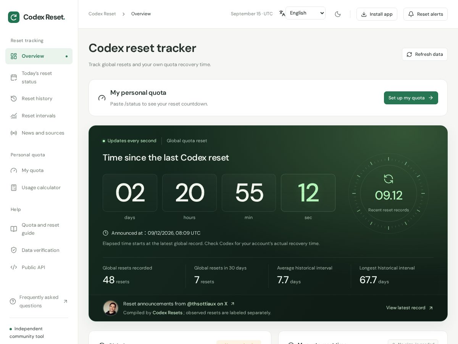Click the Data verification shield icon

pos(14,250)
